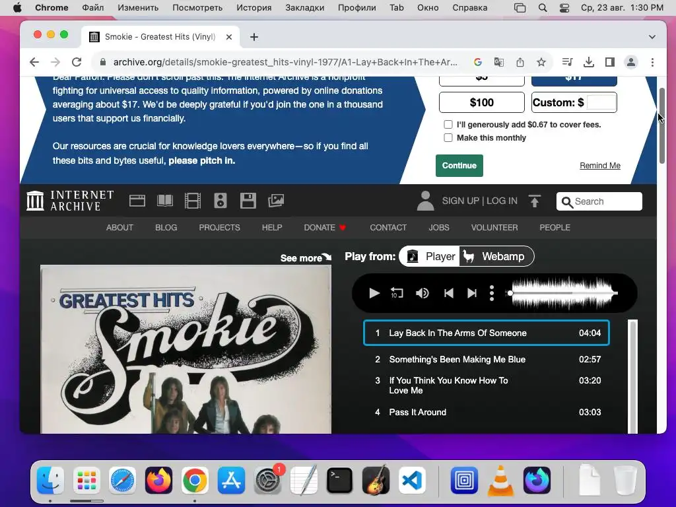Image resolution: width=676 pixels, height=507 pixels.
Task: Play the track in audio player
Action: click(374, 293)
